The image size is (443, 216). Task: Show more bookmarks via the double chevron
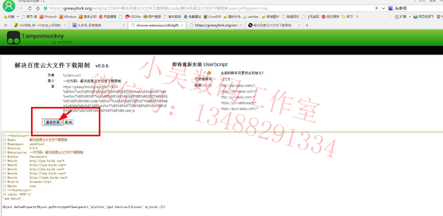[x=357, y=17]
